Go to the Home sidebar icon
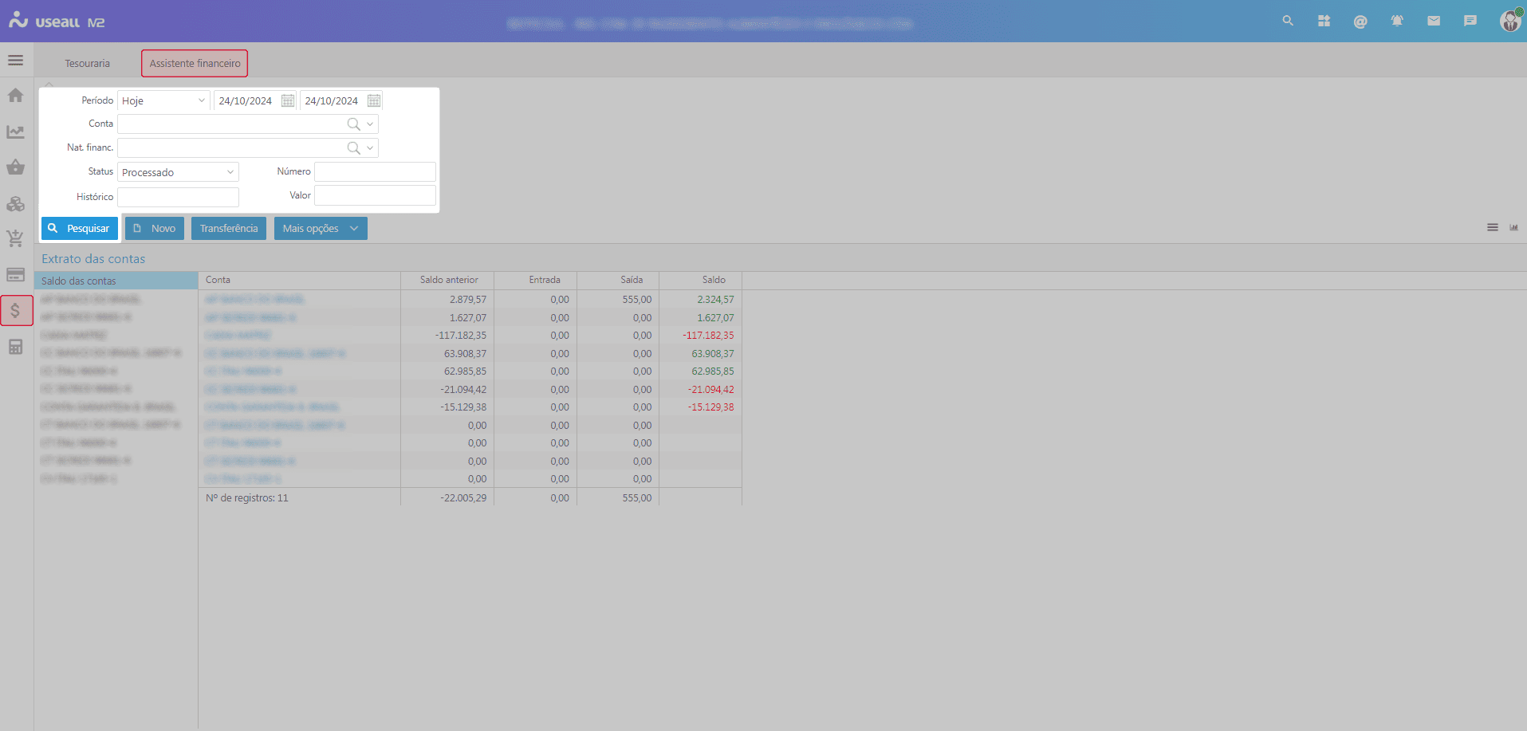Screen dimensions: 1527x731 [15, 96]
